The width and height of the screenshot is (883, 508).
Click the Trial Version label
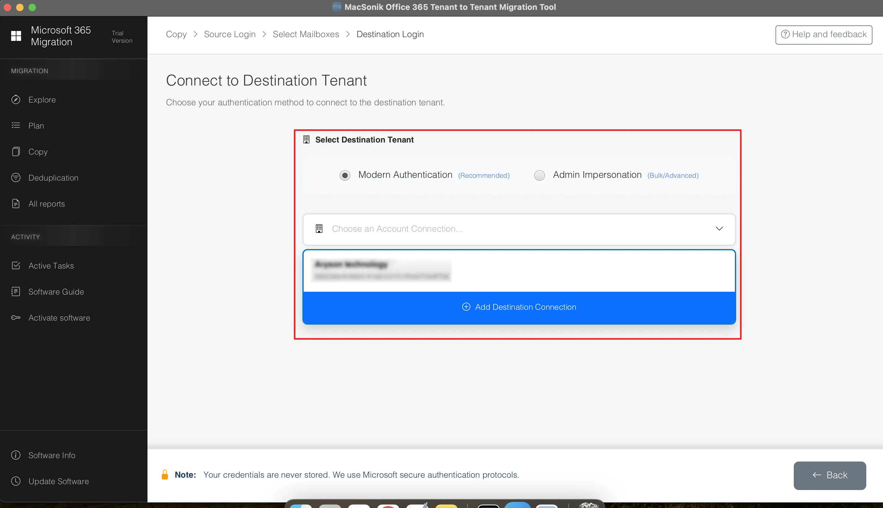click(122, 37)
